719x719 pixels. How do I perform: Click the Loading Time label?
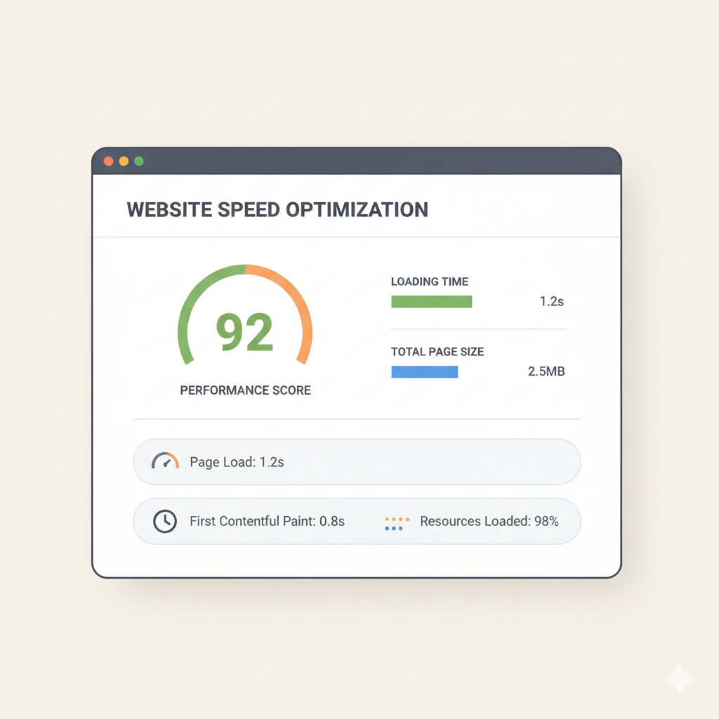[430, 282]
